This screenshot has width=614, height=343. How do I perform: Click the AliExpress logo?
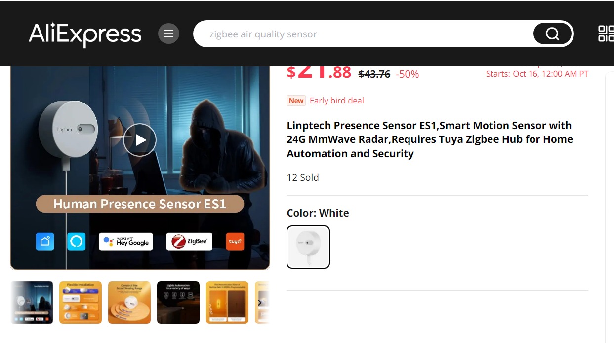(x=85, y=34)
